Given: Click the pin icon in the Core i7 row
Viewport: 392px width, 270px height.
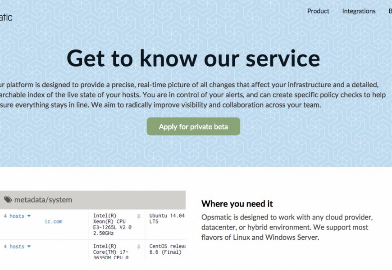Looking at the screenshot, I should (139, 247).
